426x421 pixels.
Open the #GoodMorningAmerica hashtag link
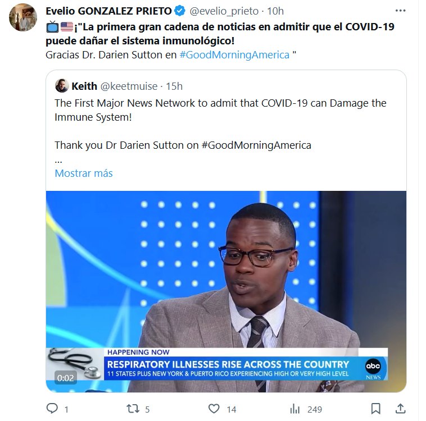(234, 55)
